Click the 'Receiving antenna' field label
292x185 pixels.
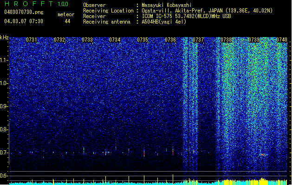tap(107, 22)
